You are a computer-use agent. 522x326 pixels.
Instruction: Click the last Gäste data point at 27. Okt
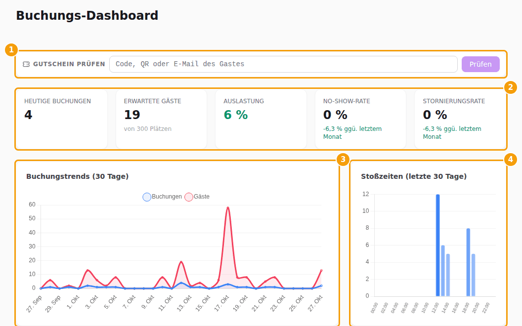point(321,271)
